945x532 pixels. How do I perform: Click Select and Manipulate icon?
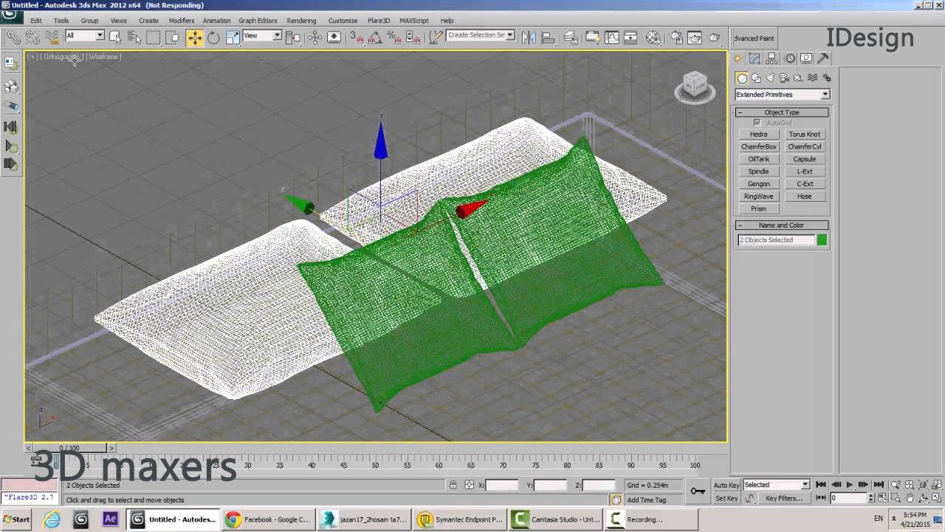[315, 37]
